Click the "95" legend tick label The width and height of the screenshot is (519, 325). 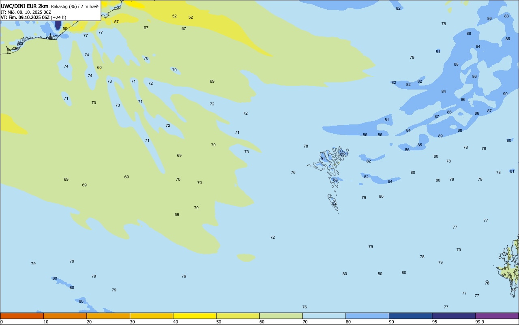point(435,322)
